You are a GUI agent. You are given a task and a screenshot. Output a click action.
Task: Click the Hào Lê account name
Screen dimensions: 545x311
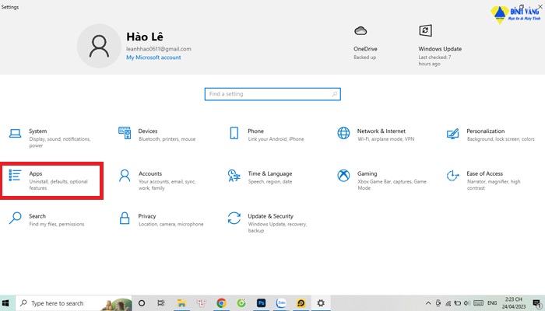click(145, 37)
